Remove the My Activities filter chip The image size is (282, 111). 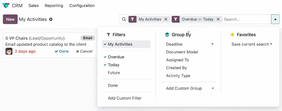[x=166, y=19]
